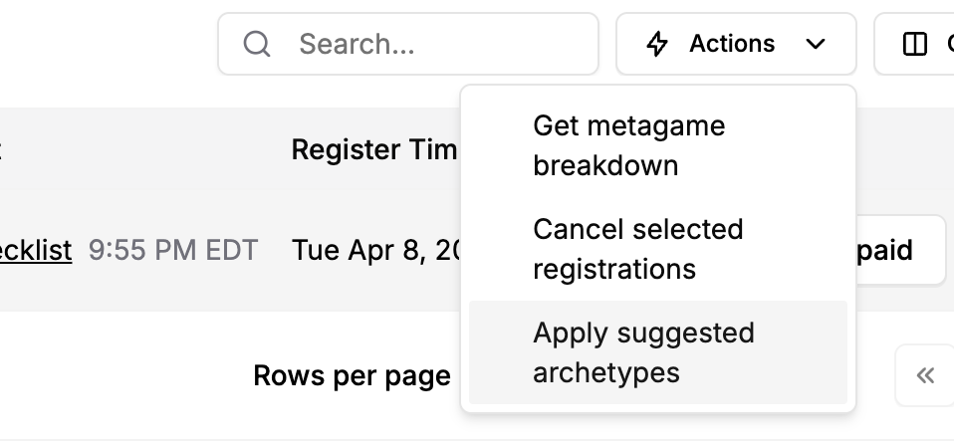The image size is (954, 448).
Task: Focus the Search... text field
Action: point(408,45)
